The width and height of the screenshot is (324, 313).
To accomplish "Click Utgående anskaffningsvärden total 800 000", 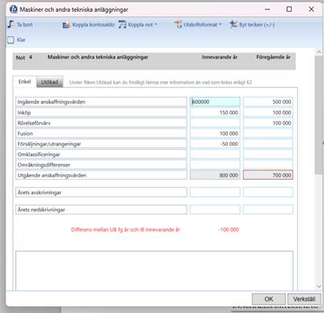I will [215, 175].
